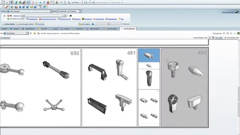Switch to the Kataloge tab
This screenshot has width=240, height=135.
(15, 29)
